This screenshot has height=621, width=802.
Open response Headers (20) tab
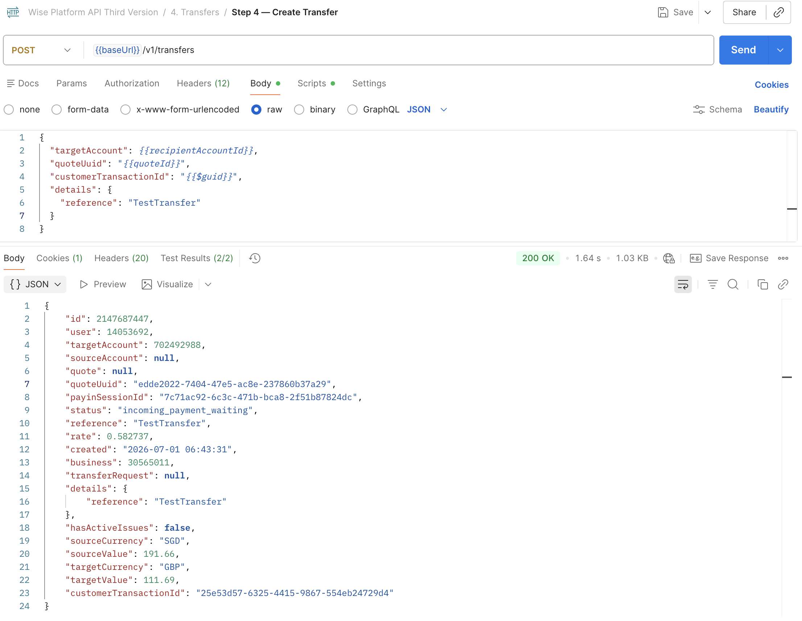pyautogui.click(x=121, y=258)
